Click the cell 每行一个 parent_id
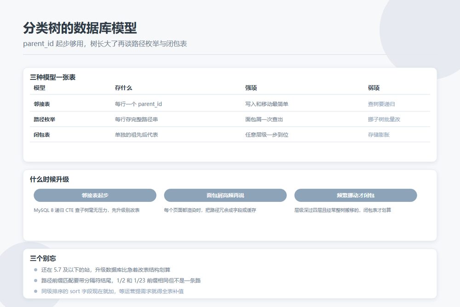Image resolution: width=460 pixels, height=307 pixels. pyautogui.click(x=138, y=104)
